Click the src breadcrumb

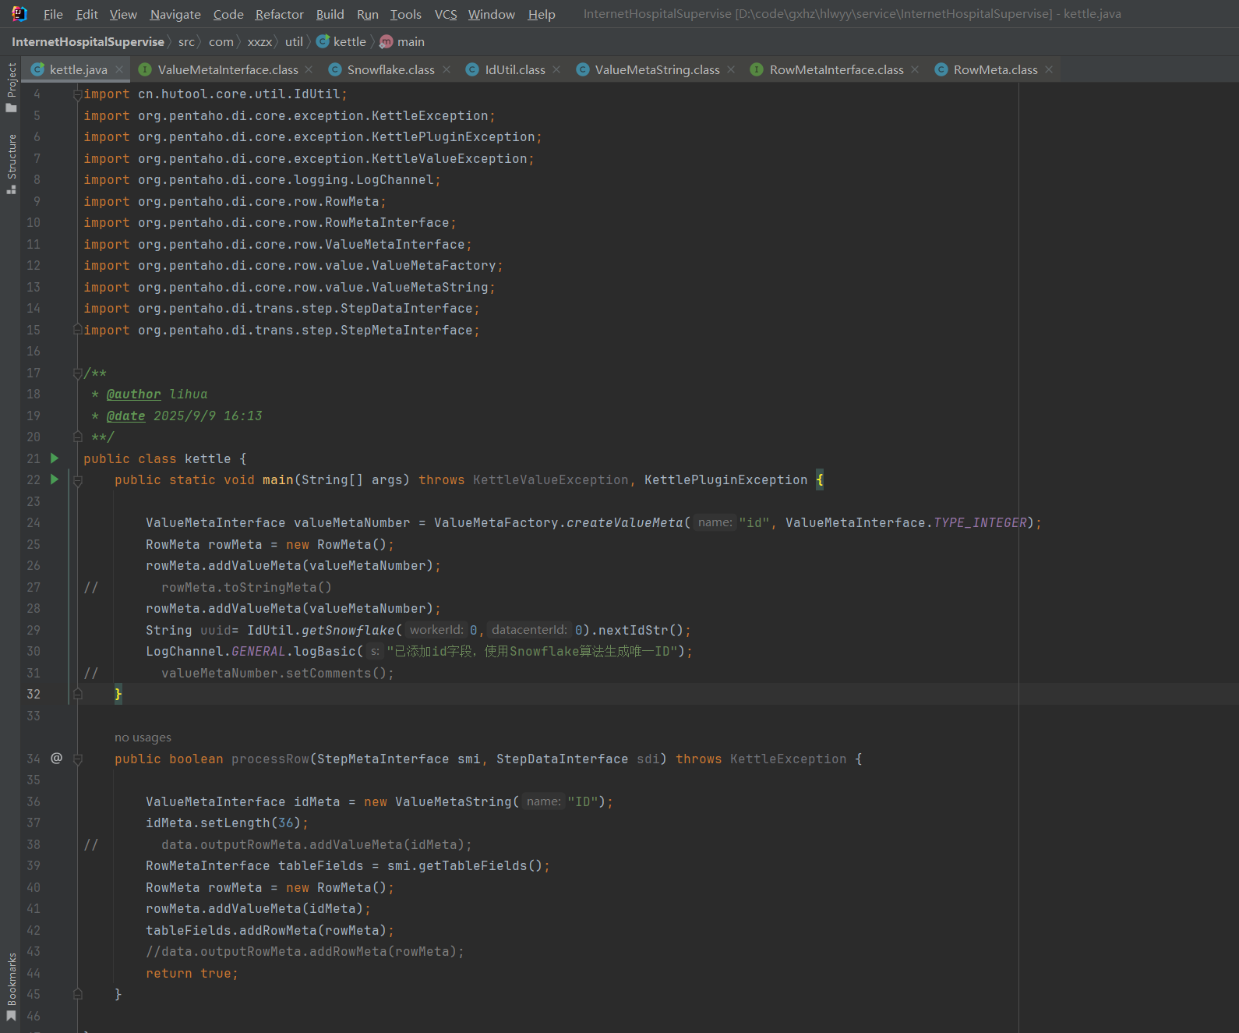(x=186, y=42)
